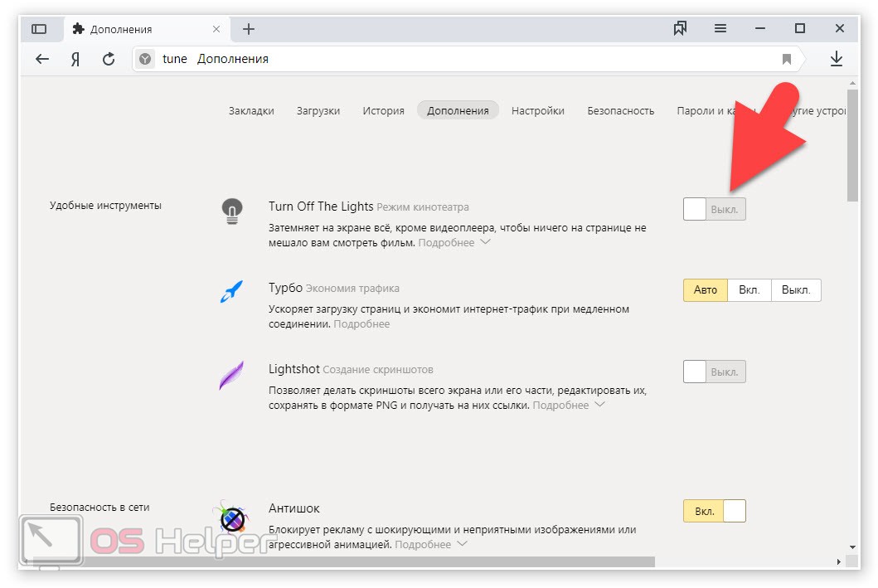
Task: Click the puzzle icon on the tab
Action: click(x=79, y=29)
